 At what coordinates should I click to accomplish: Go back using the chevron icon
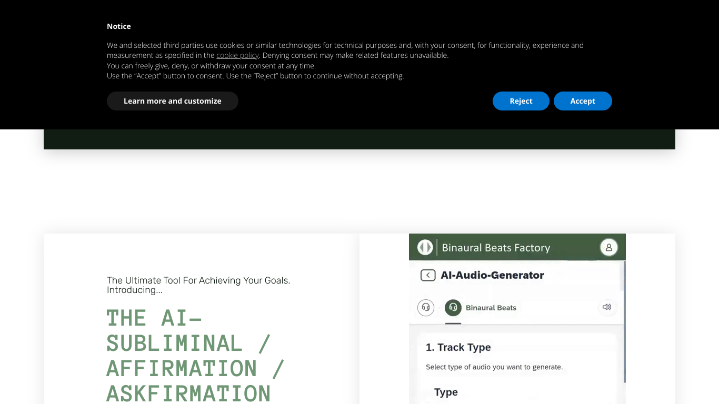coord(428,275)
